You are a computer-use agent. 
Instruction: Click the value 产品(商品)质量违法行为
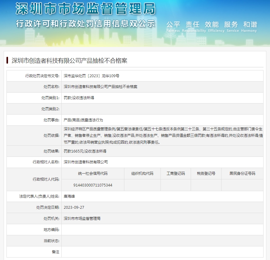83,120
